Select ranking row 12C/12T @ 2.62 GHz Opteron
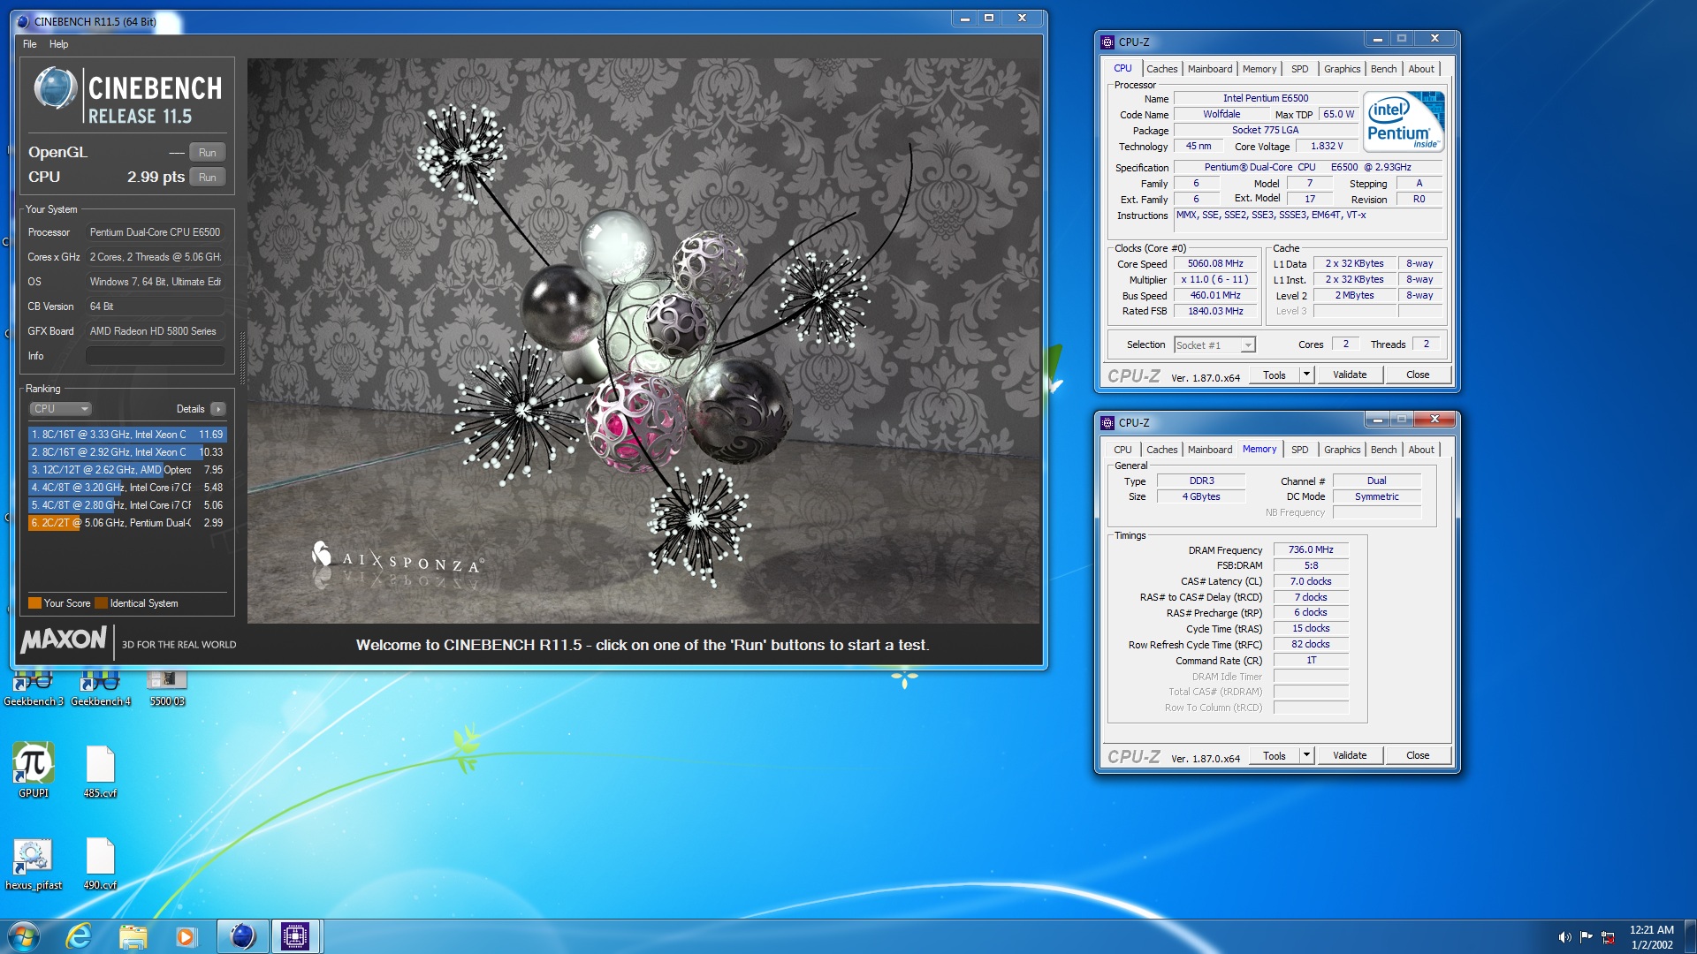Viewport: 1697px width, 954px height. click(x=127, y=470)
